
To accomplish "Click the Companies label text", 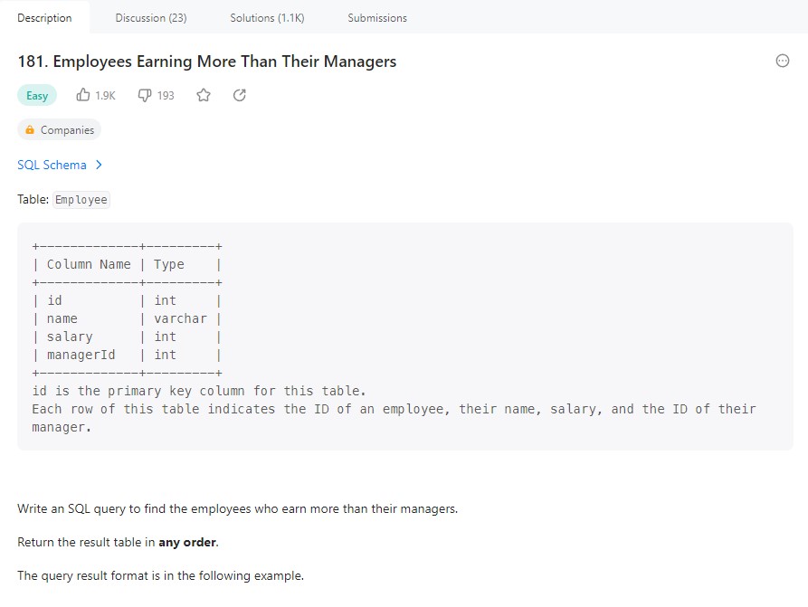I will pyautogui.click(x=67, y=130).
